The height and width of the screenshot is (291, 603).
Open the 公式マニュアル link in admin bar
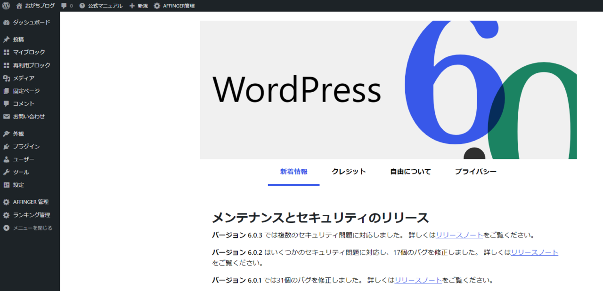pos(105,6)
